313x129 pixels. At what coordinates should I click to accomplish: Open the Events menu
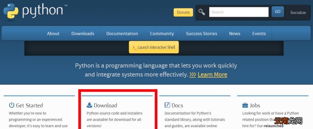(x=259, y=34)
